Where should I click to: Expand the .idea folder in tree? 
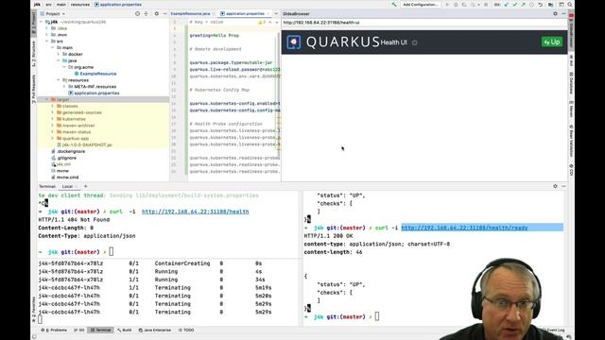(x=47, y=28)
